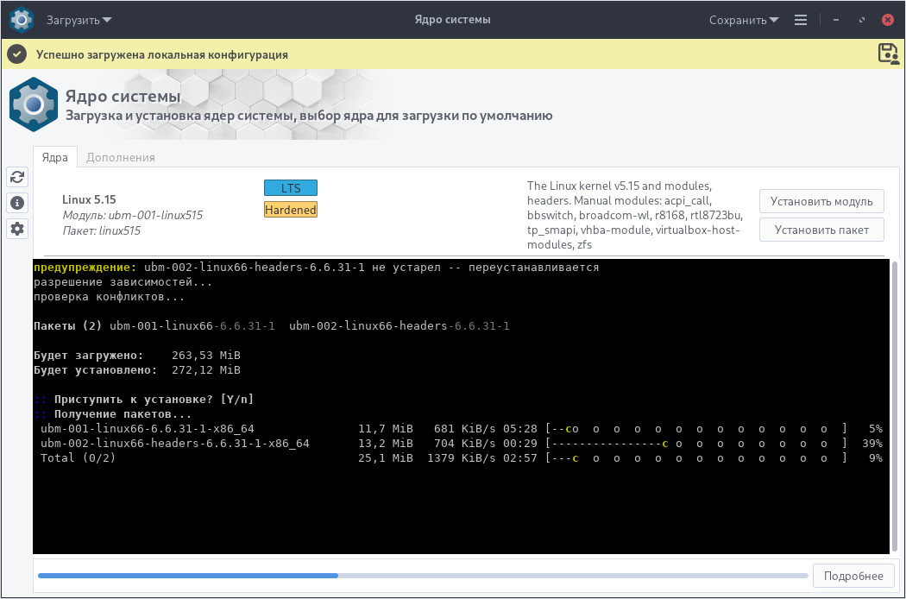The image size is (906, 599).
Task: Click the 'Загрузка и установка ядер системы' subtitle
Action: 309,116
